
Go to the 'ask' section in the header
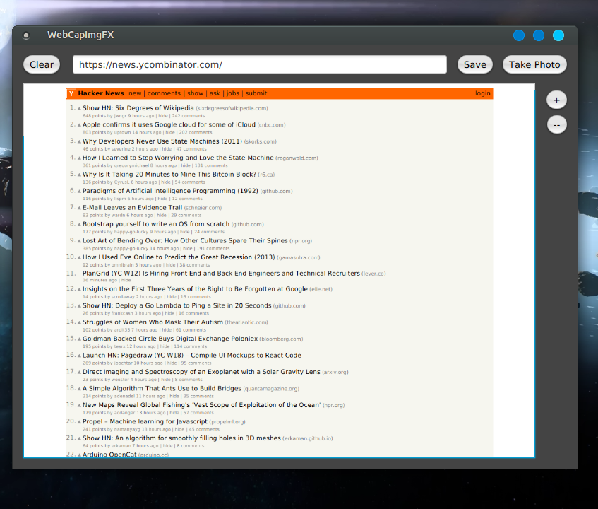coord(215,93)
